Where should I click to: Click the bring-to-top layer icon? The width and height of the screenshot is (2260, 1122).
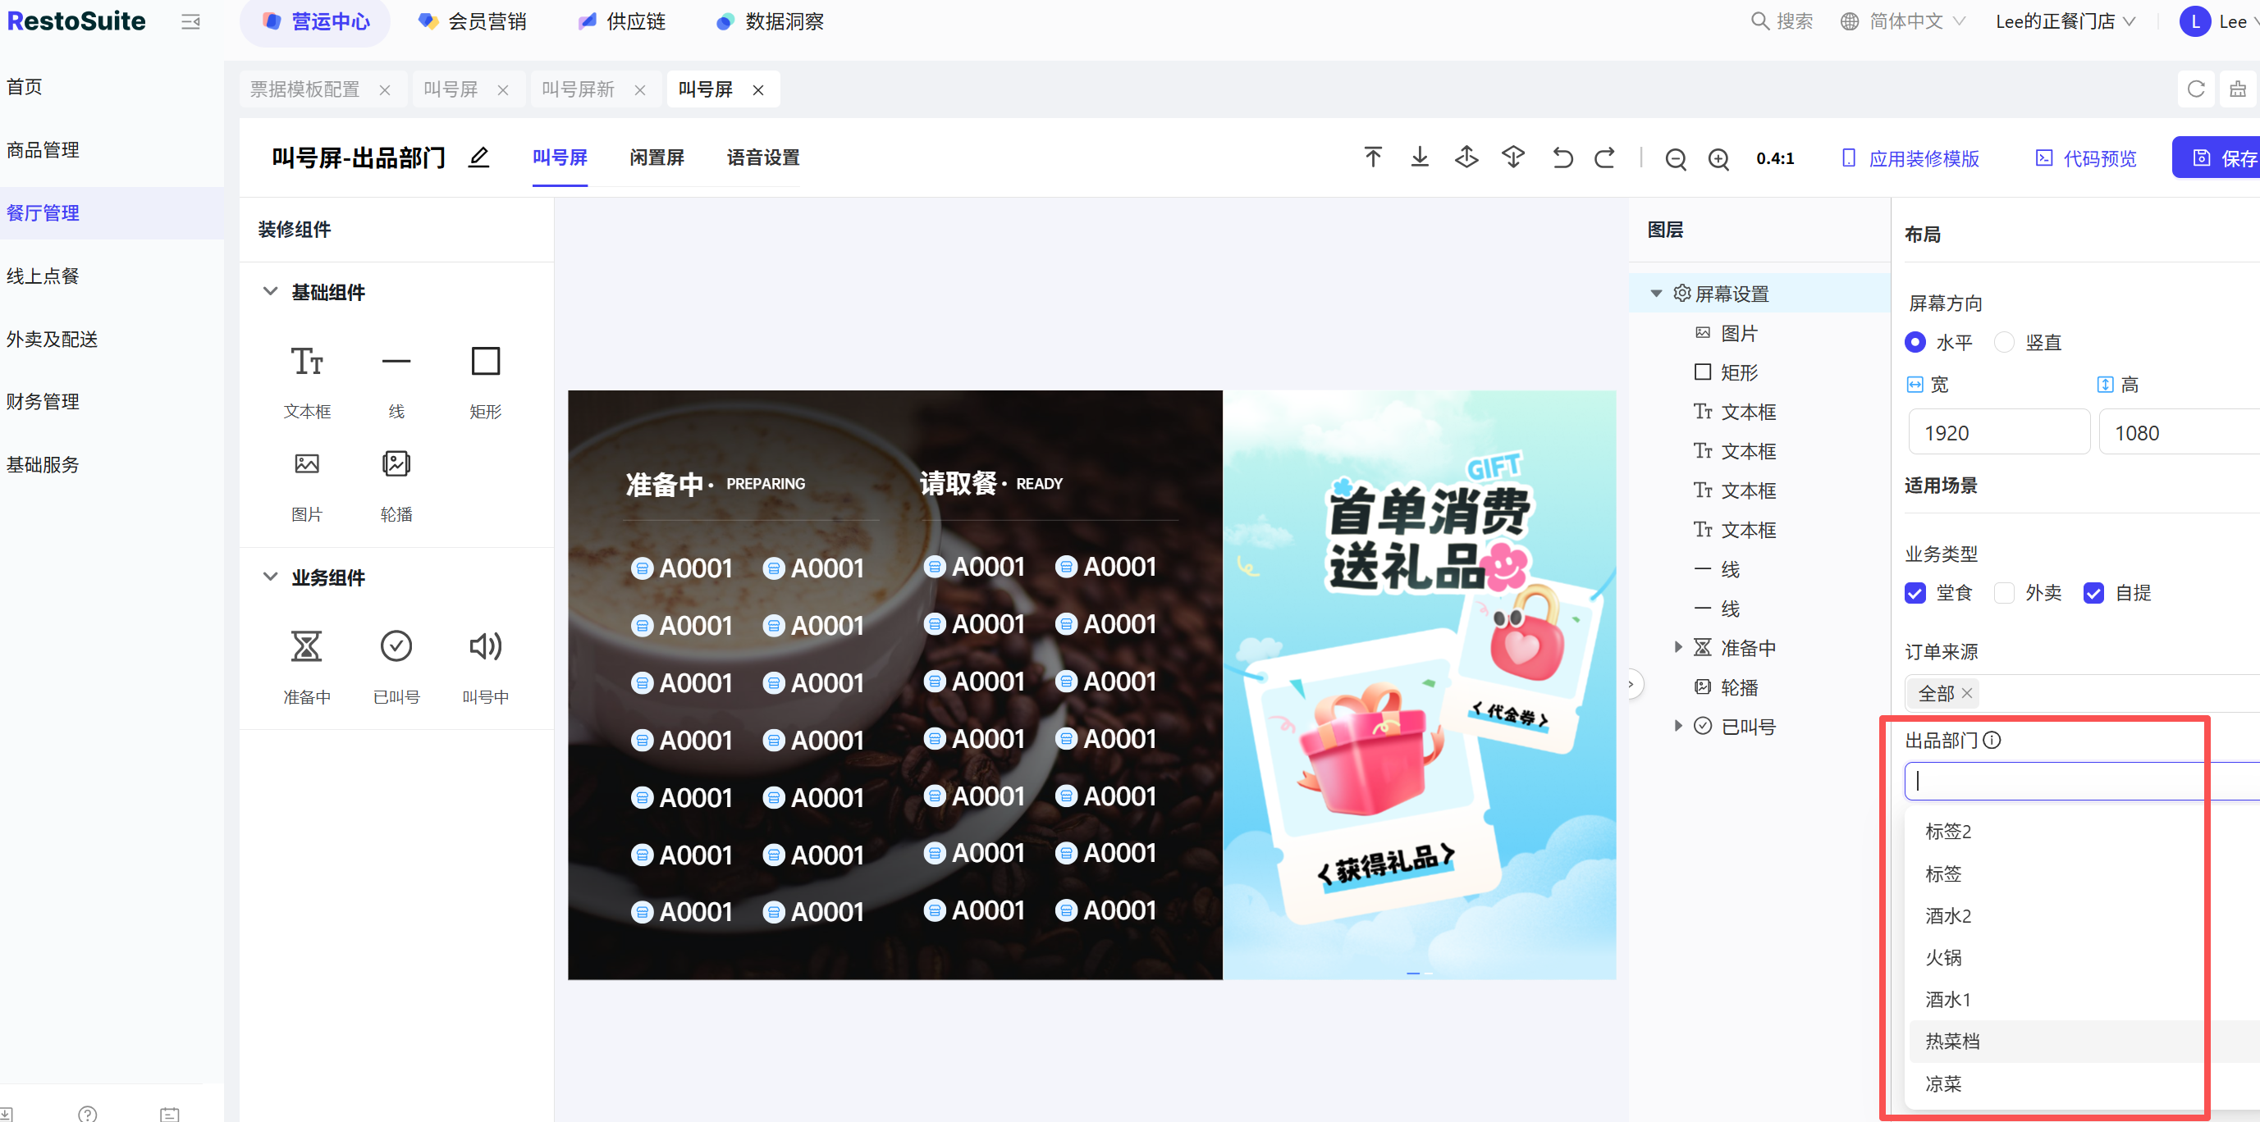1373,157
